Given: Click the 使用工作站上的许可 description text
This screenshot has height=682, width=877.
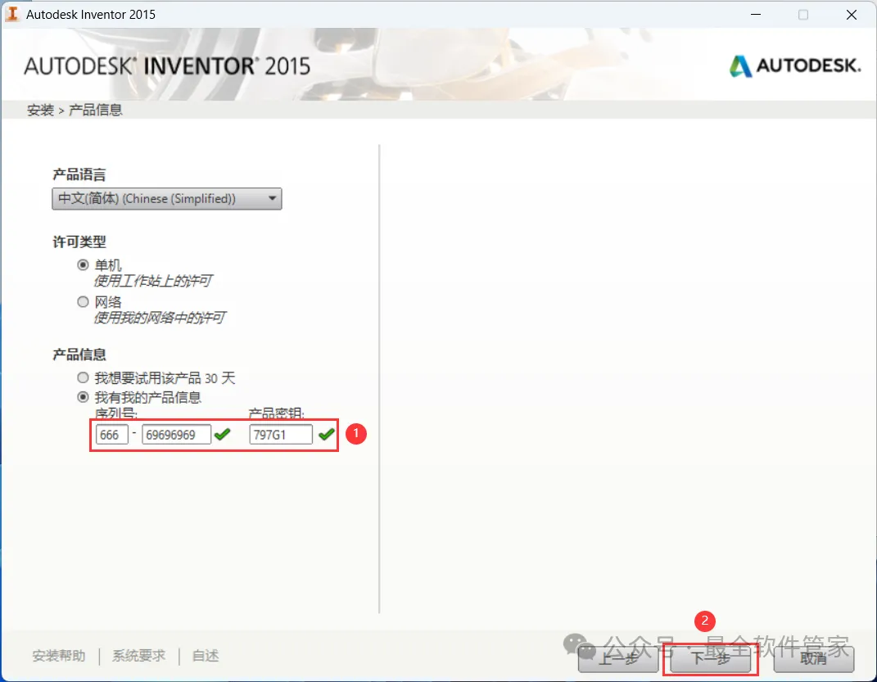Looking at the screenshot, I should pos(152,281).
